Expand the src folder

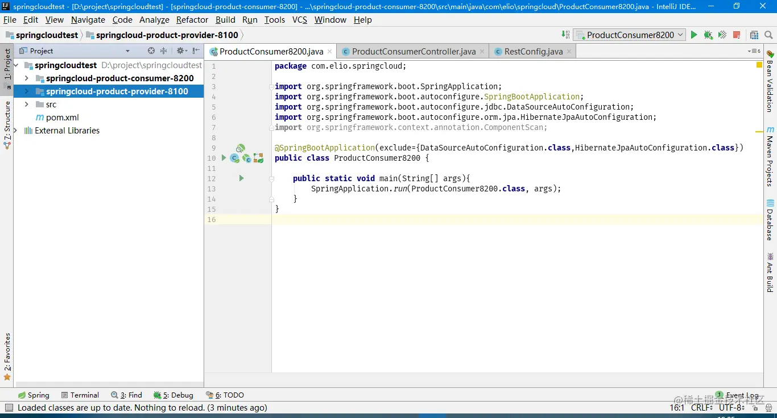(26, 104)
